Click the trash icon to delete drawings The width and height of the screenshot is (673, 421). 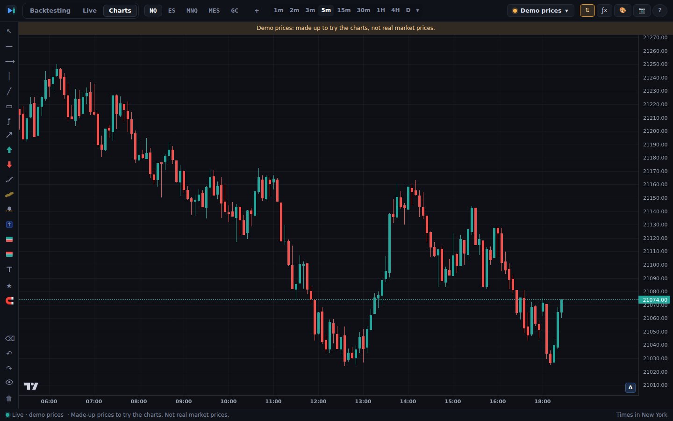point(9,399)
